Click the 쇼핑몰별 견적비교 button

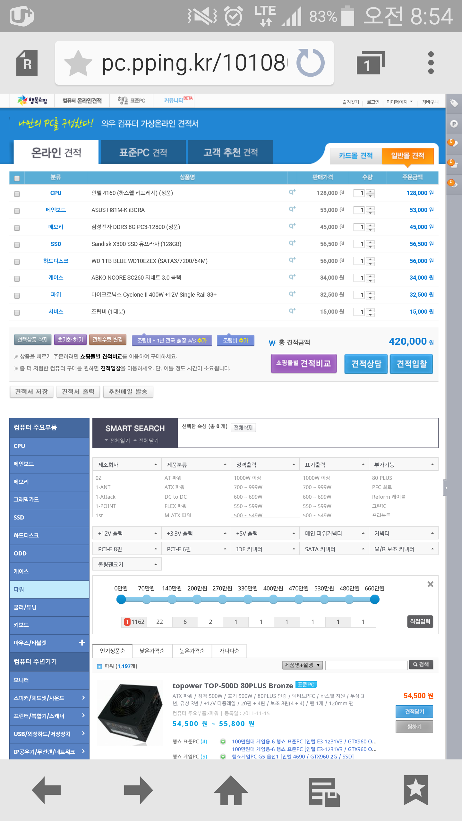click(304, 363)
